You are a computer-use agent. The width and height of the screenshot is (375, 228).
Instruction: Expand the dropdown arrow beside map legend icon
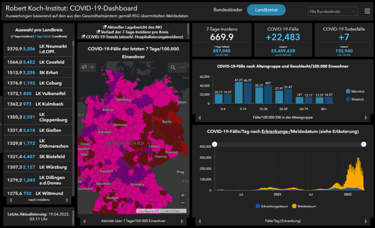click(x=92, y=68)
